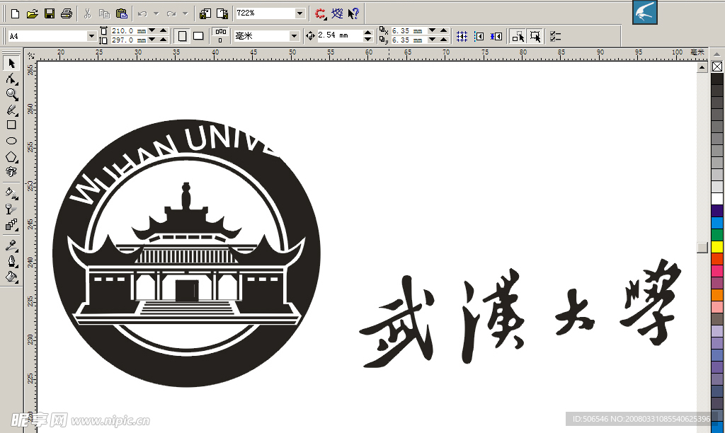Select the Shape tool in the toolbox
Viewport: 725px width, 433px height.
click(x=11, y=79)
